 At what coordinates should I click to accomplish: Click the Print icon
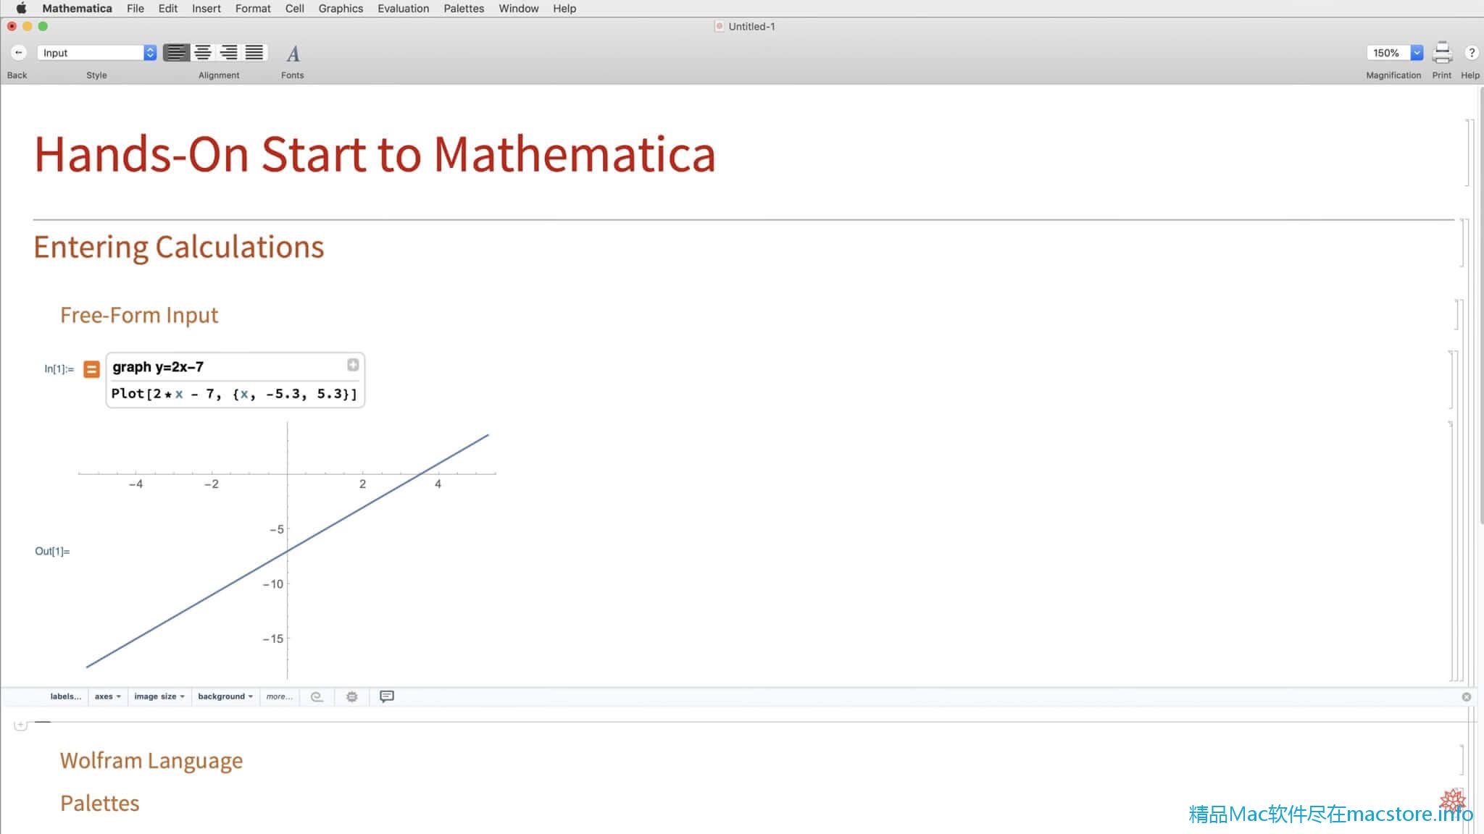click(1442, 53)
